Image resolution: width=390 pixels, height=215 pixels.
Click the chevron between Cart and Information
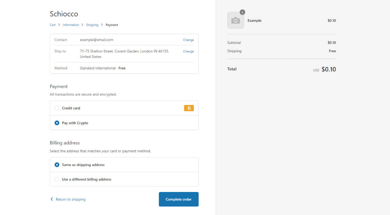tap(59, 25)
